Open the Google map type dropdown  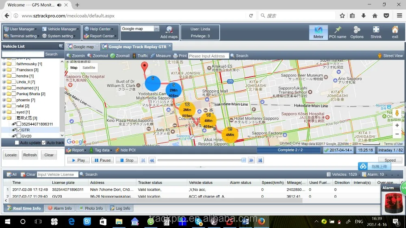pyautogui.click(x=156, y=29)
